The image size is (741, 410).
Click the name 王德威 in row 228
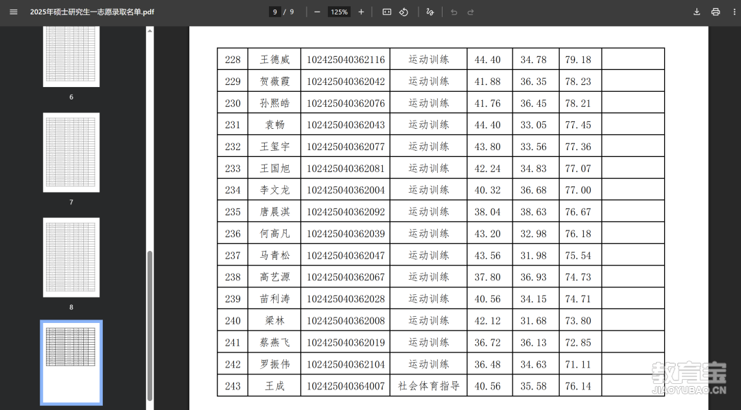274,60
